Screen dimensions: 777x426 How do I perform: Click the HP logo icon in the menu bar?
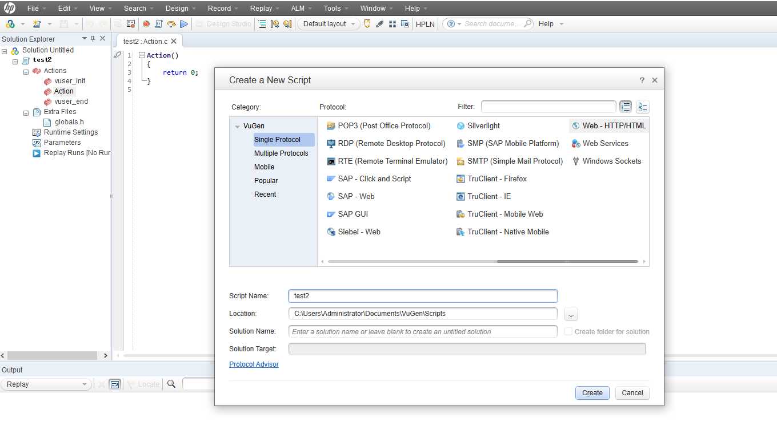(x=10, y=8)
